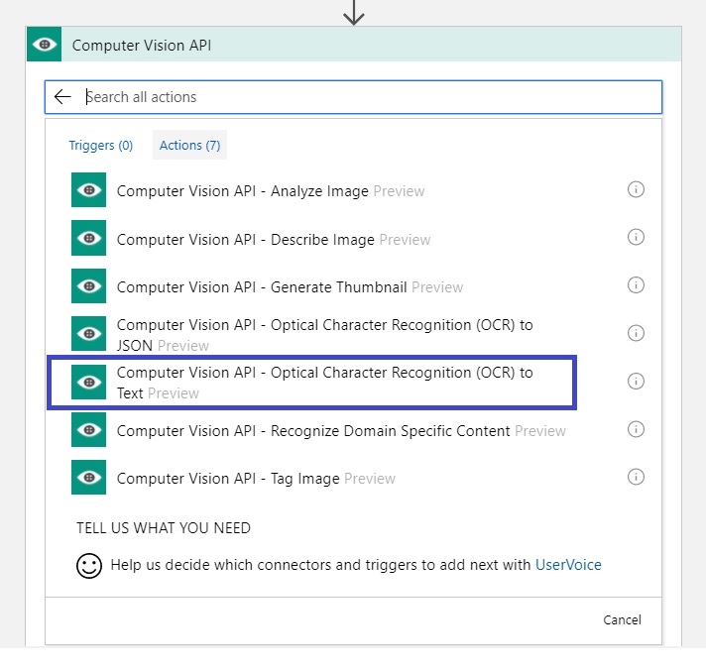Click the back arrow in search box

(62, 97)
